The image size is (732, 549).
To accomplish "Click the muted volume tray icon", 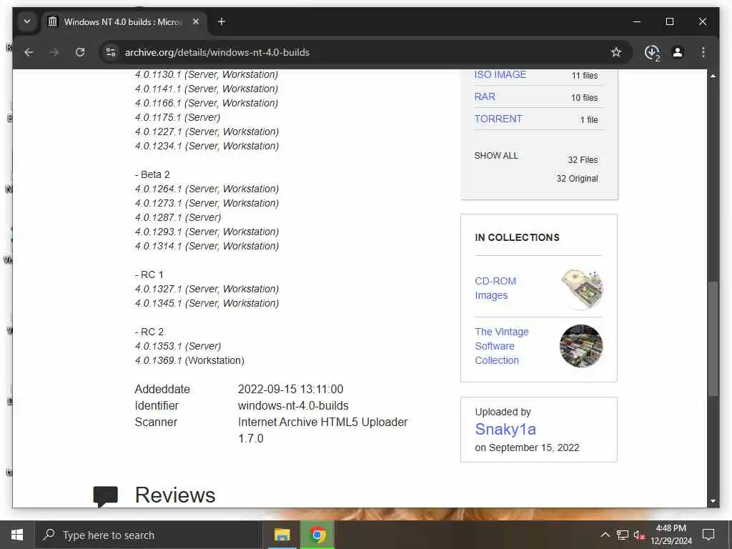I will click(639, 535).
